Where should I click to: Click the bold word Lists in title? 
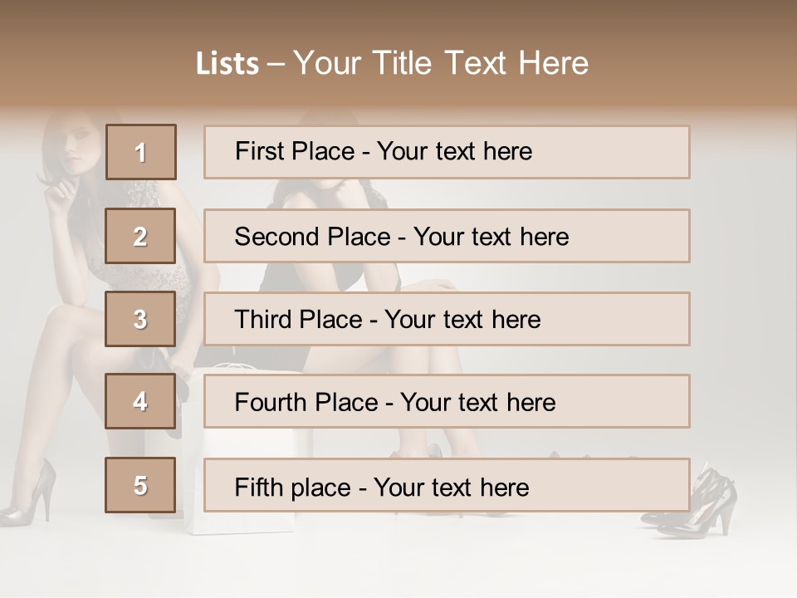coord(227,63)
